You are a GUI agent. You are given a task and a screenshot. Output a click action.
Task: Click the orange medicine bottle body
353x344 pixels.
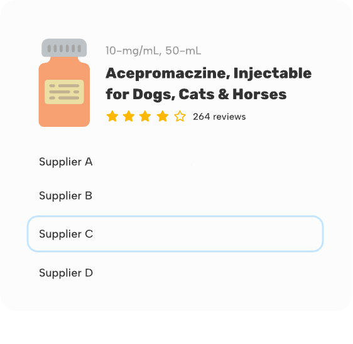pyautogui.click(x=64, y=92)
